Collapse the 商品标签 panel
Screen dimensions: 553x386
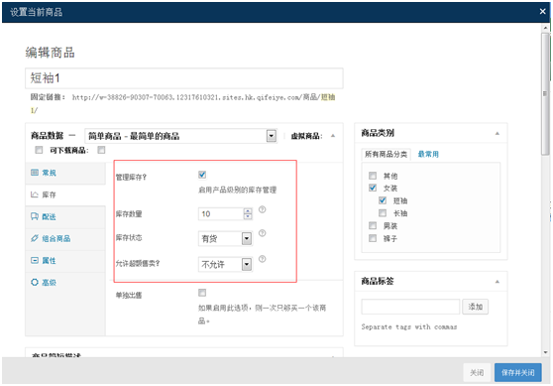[498, 282]
